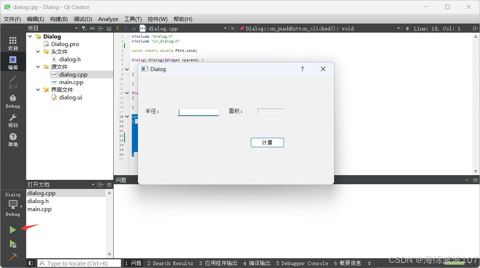480x268 pixels.
Task: Show the 3 应用程序输出 pane
Action: tap(218, 263)
